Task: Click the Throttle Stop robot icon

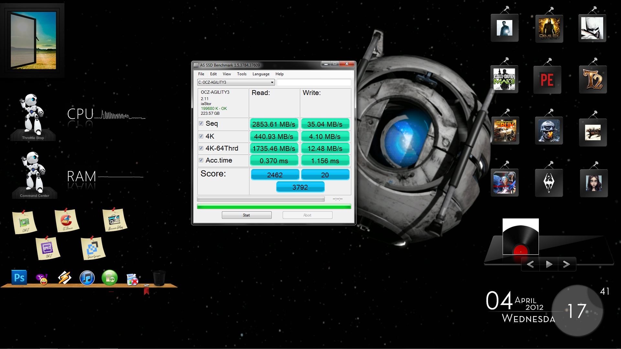Action: (33, 117)
